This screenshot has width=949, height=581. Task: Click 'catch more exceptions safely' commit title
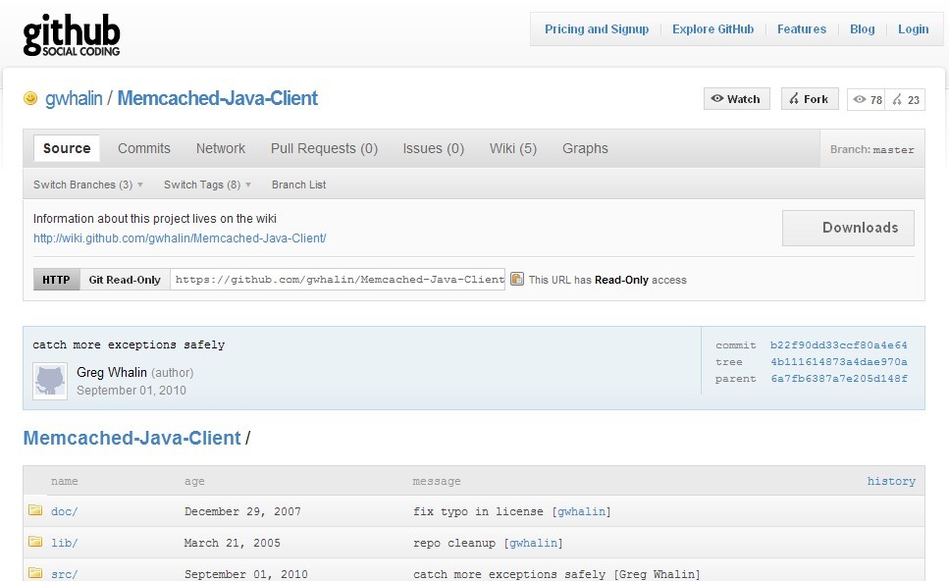click(129, 345)
